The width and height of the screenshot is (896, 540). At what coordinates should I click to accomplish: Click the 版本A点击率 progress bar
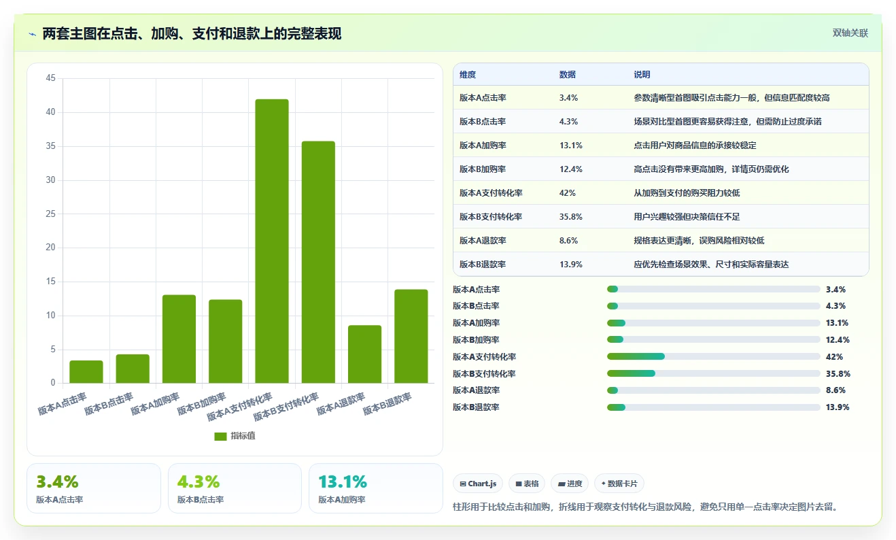click(x=713, y=289)
